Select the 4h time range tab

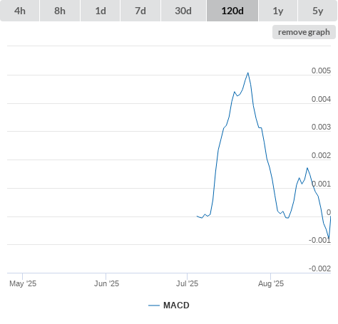point(20,11)
